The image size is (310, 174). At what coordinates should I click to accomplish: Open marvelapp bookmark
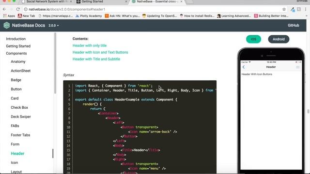tap(56, 16)
